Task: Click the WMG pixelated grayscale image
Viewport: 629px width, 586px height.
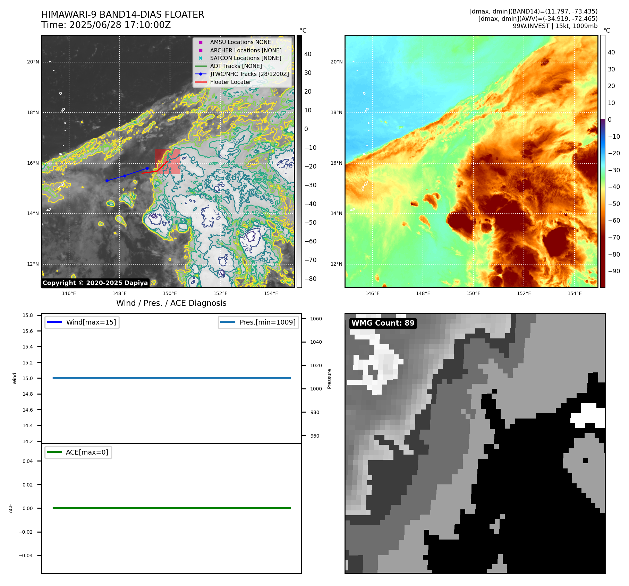Action: tap(475, 443)
